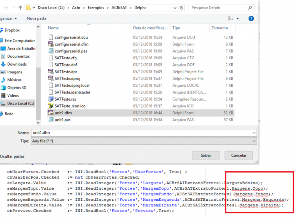
Task: Select Este Computador in navigation pane
Action: 20,40
